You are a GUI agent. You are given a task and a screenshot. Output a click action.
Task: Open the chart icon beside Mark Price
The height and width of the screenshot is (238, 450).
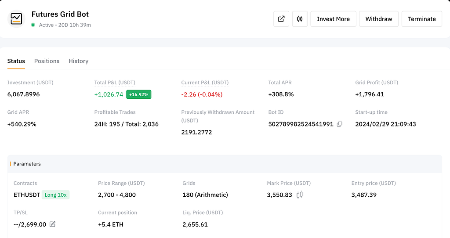pyautogui.click(x=299, y=195)
